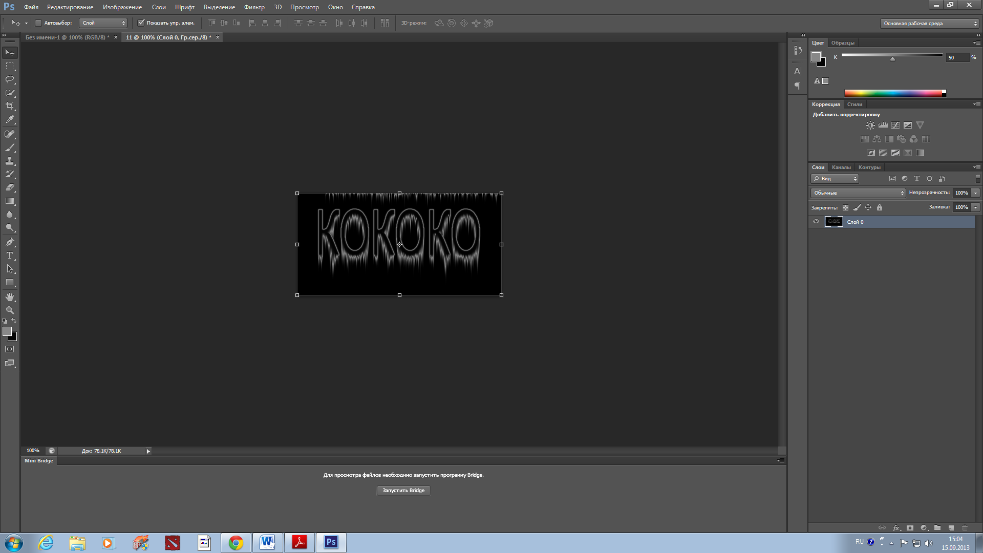The width and height of the screenshot is (983, 553).
Task: Uncheck Показать упр. элем. checkbox
Action: coord(141,23)
